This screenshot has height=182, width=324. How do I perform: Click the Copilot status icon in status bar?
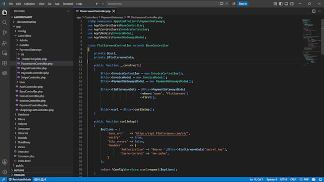click(314, 180)
